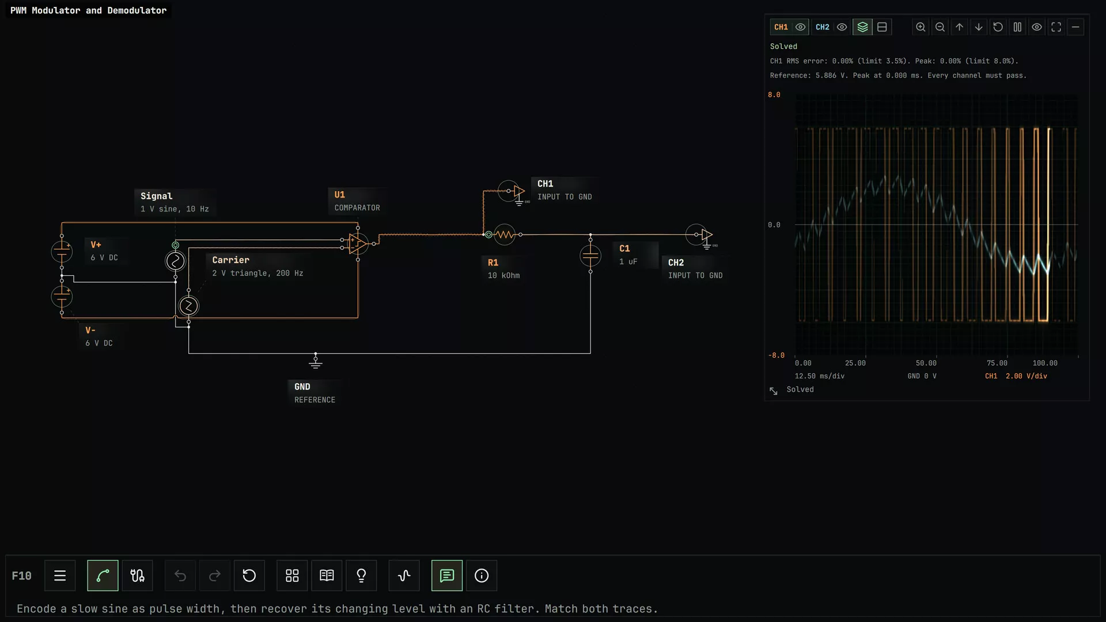Toggle reference trace visibility eye in scope toolbar

1037,27
